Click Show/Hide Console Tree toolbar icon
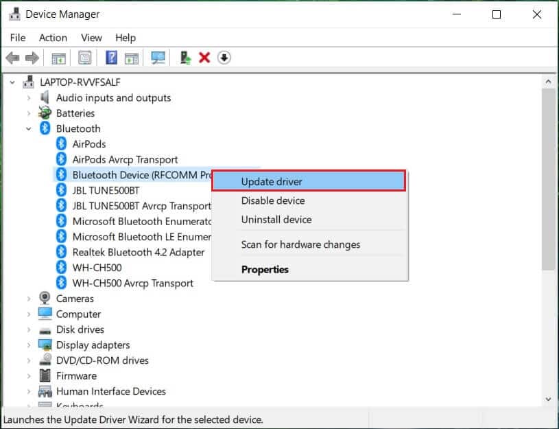 coord(59,58)
